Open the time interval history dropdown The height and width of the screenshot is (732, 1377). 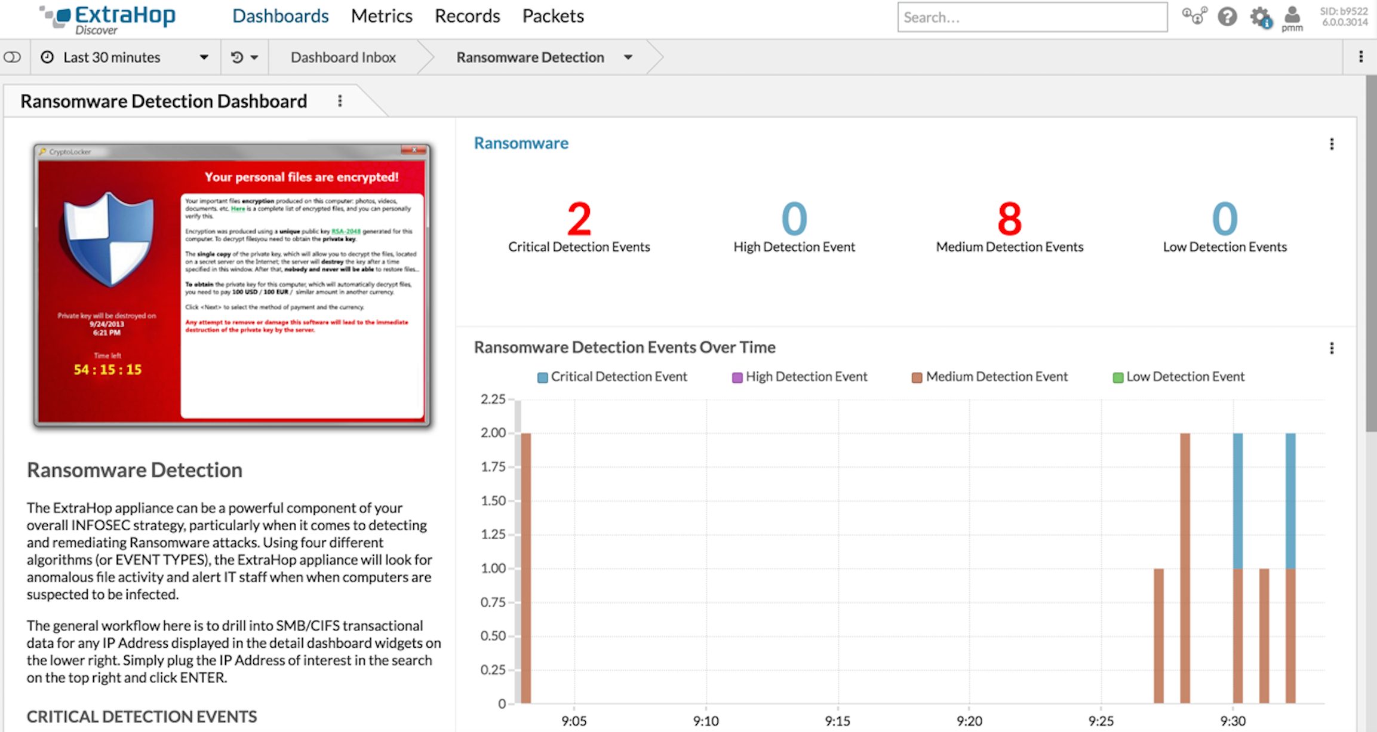pos(245,57)
